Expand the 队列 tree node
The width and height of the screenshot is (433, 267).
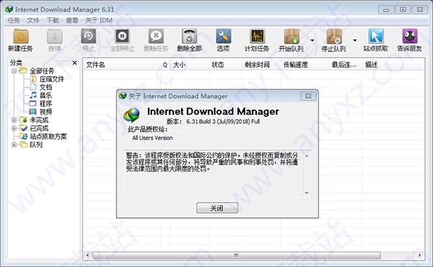[14, 144]
